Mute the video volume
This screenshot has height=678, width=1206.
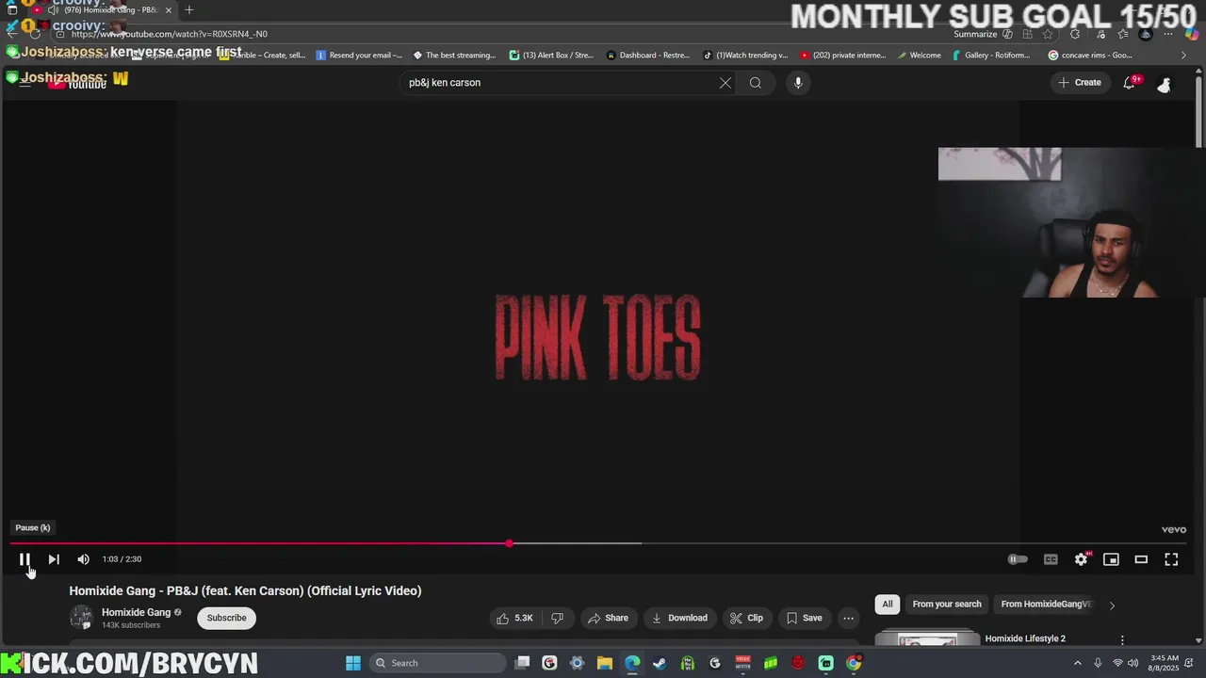(83, 559)
